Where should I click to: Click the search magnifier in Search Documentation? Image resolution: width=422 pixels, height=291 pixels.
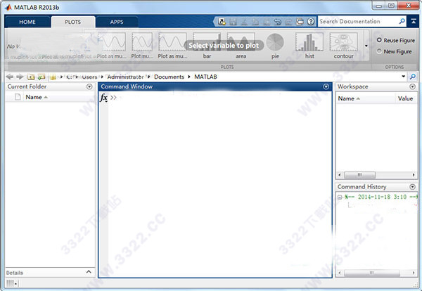pos(402,21)
